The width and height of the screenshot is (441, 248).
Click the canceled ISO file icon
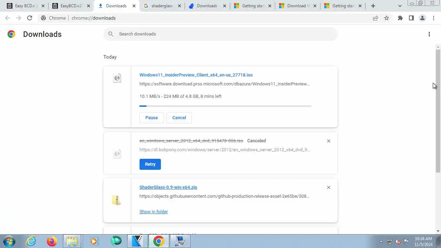pyautogui.click(x=117, y=153)
